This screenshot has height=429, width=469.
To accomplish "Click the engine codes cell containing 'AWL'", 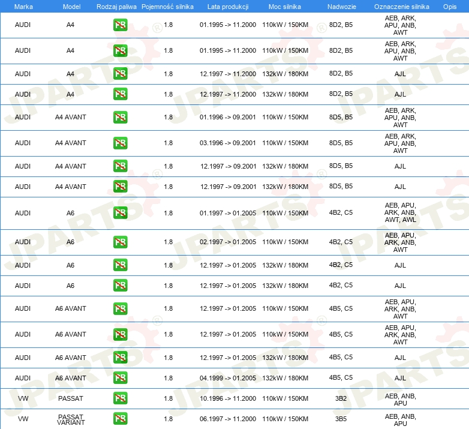I will click(400, 213).
